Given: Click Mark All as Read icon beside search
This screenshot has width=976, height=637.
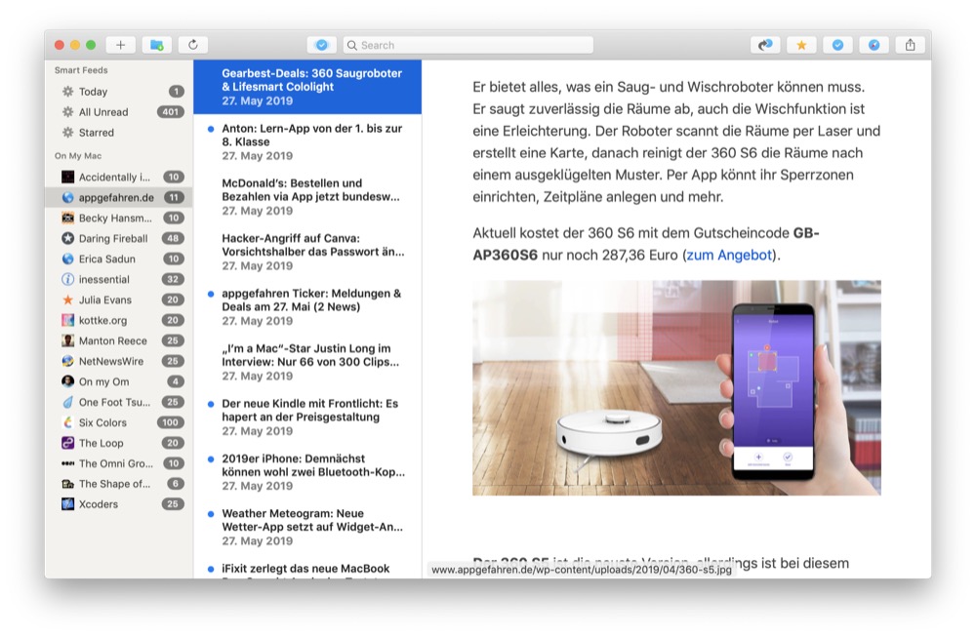Looking at the screenshot, I should (x=321, y=45).
